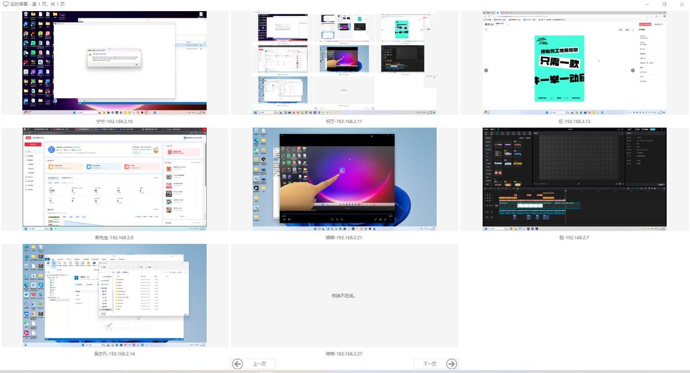Select the offline terminal 终端不在线 tile
Viewport: 690px width, 373px height.
[344, 295]
